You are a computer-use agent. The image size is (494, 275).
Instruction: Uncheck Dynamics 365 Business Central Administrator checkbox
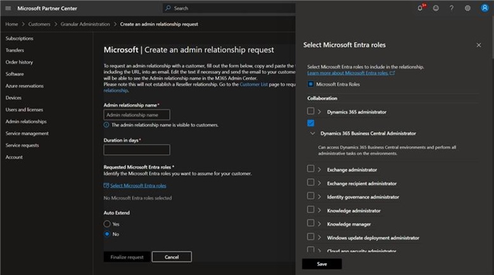pyautogui.click(x=310, y=123)
